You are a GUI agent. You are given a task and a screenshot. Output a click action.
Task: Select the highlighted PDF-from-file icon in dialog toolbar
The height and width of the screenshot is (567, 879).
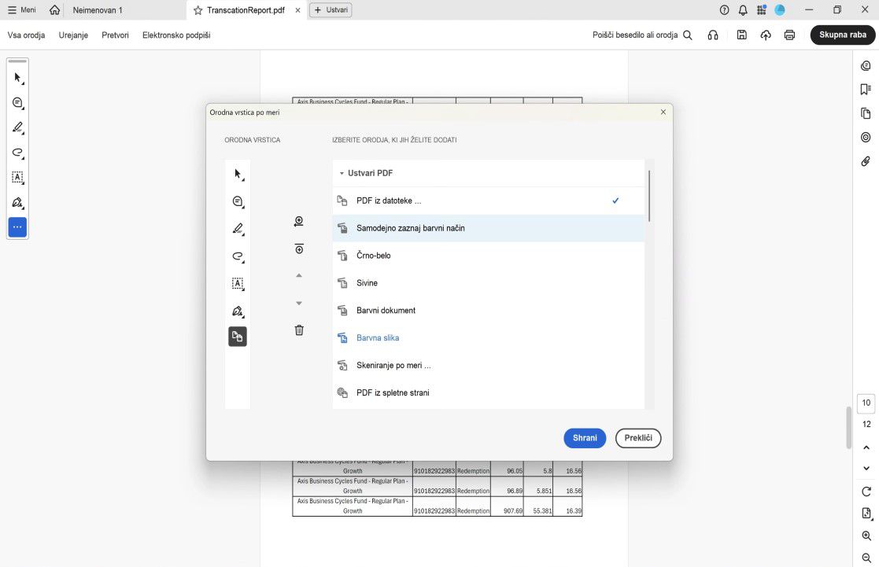(x=238, y=337)
